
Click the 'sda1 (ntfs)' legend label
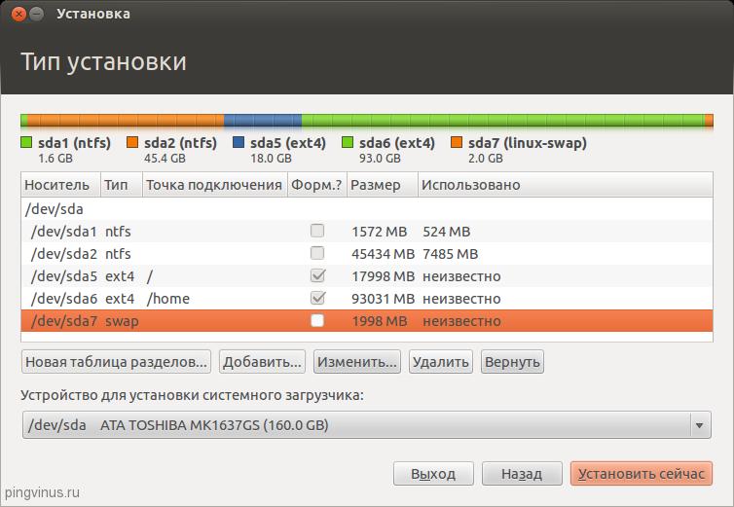coord(74,142)
